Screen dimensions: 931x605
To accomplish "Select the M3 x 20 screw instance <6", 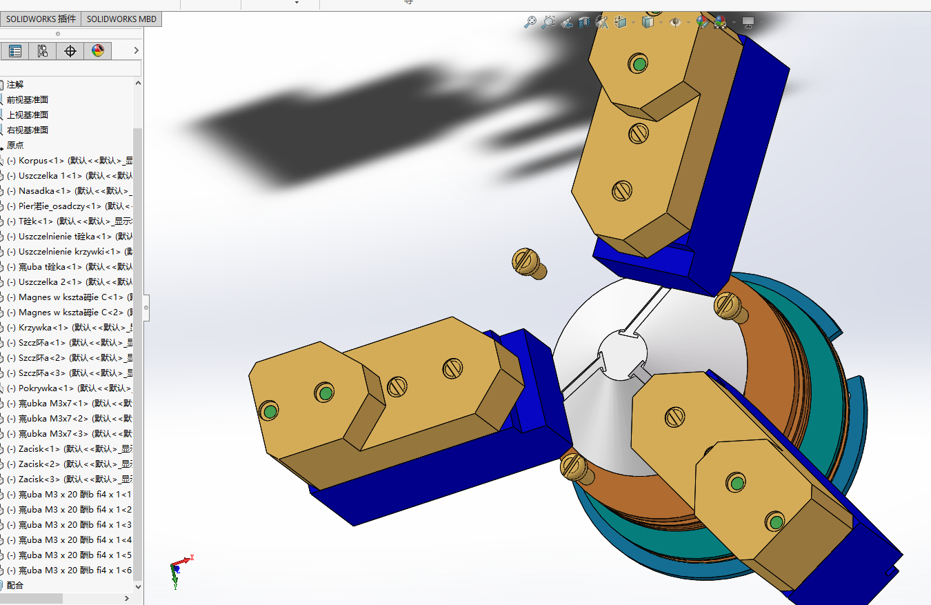I will (69, 570).
